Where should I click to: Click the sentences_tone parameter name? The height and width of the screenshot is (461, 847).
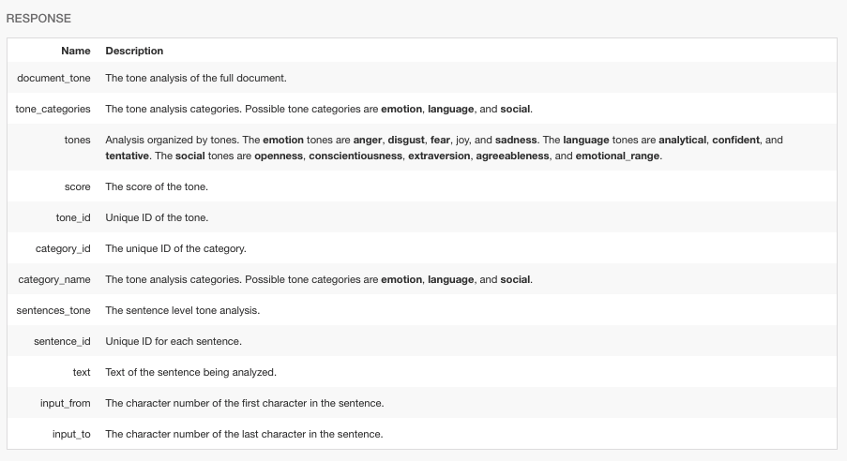(53, 310)
